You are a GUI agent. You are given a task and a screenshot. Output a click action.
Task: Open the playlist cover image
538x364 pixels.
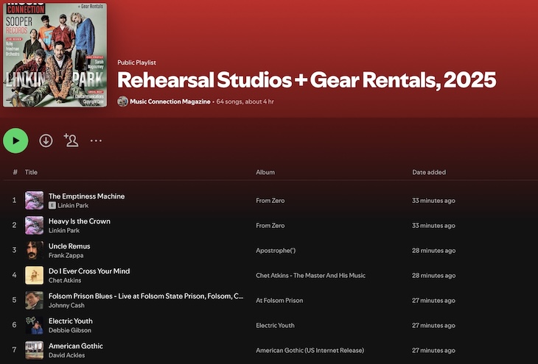(x=55, y=55)
